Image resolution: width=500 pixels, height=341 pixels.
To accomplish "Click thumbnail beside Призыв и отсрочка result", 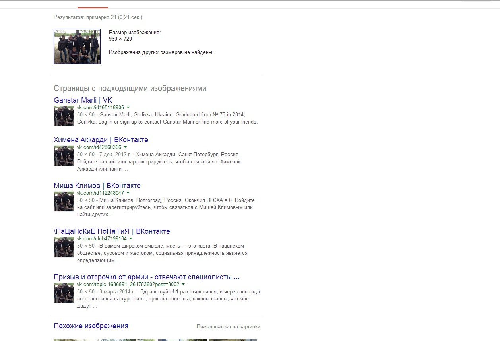I will [64, 293].
